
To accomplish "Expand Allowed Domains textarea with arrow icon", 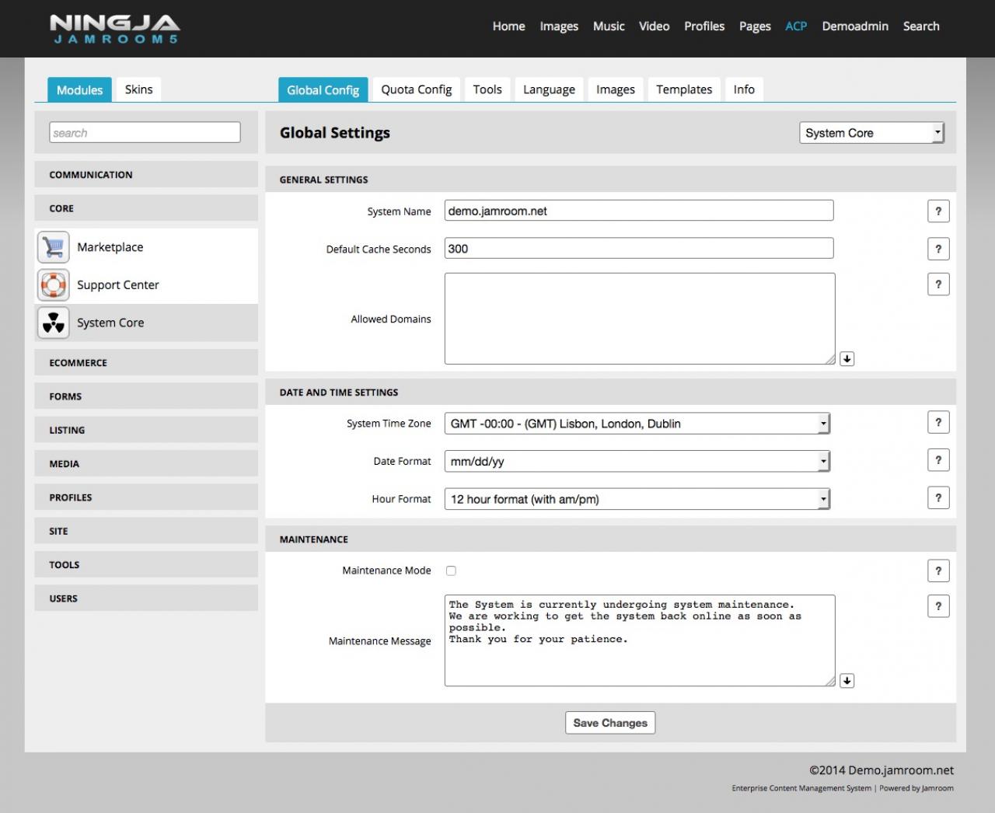I will (x=847, y=359).
